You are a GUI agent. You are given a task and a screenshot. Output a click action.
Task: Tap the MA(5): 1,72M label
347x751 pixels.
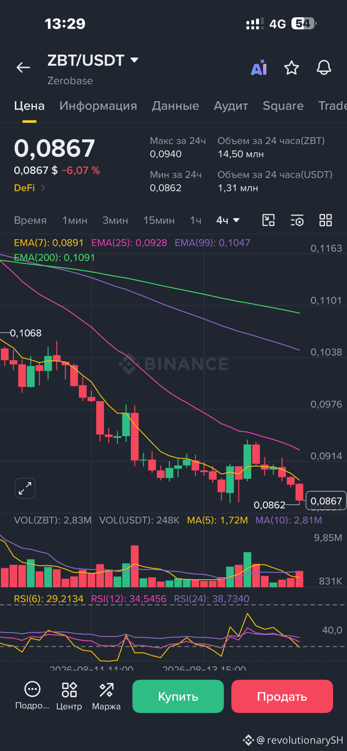click(218, 520)
